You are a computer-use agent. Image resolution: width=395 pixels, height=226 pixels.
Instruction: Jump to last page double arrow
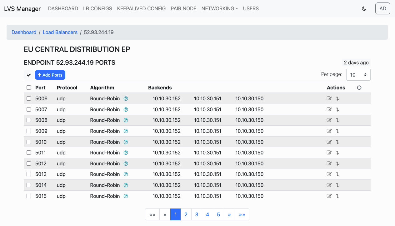242,214
